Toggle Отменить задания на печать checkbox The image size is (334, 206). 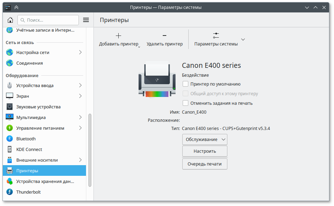tap(185, 103)
